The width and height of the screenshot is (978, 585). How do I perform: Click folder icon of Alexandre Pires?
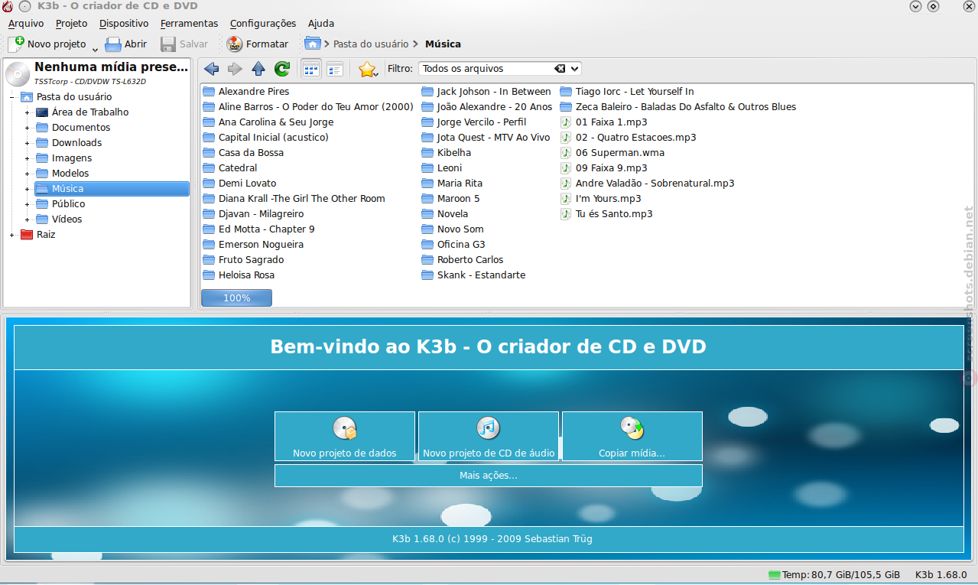[209, 92]
